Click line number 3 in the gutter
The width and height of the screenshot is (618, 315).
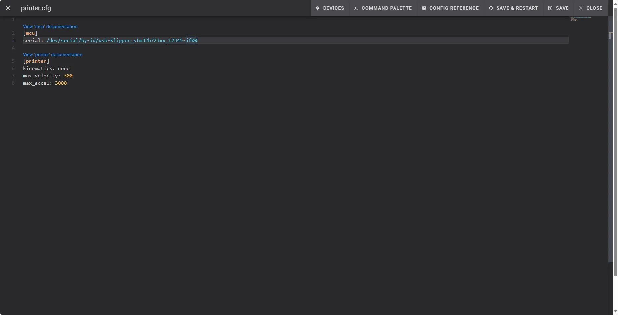click(13, 40)
